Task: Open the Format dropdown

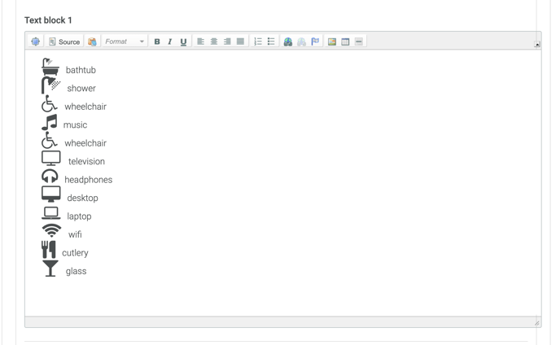Action: point(125,41)
